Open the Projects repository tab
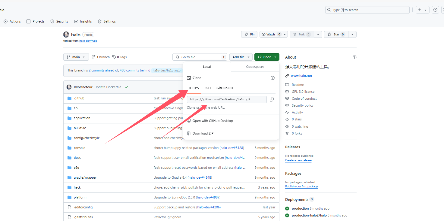This screenshot has height=221, width=444. [x=35, y=21]
